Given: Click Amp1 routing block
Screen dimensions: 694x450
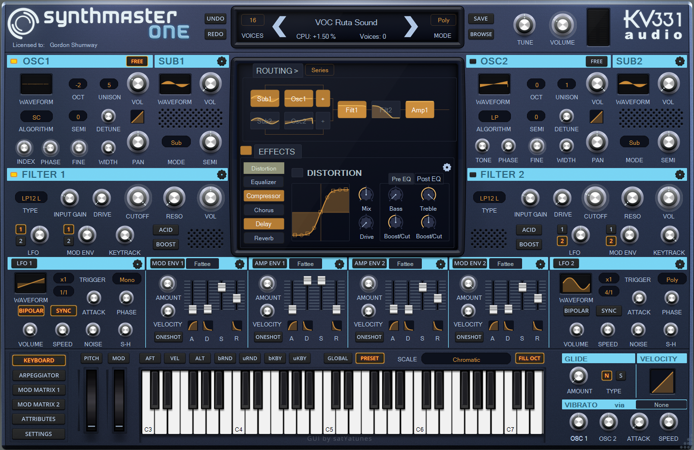Looking at the screenshot, I should (419, 110).
